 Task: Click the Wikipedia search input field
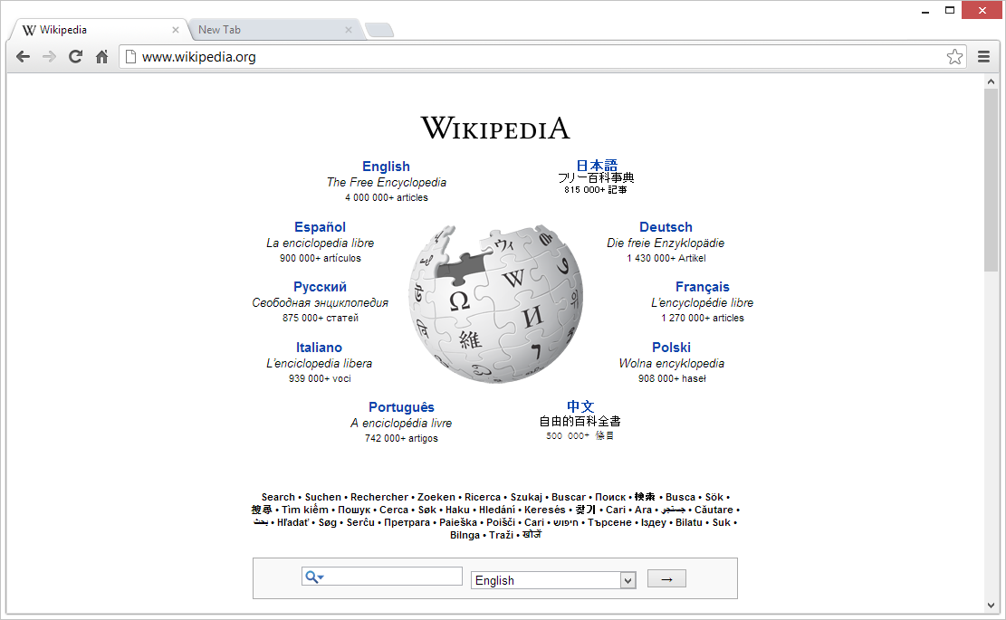pyautogui.click(x=382, y=577)
